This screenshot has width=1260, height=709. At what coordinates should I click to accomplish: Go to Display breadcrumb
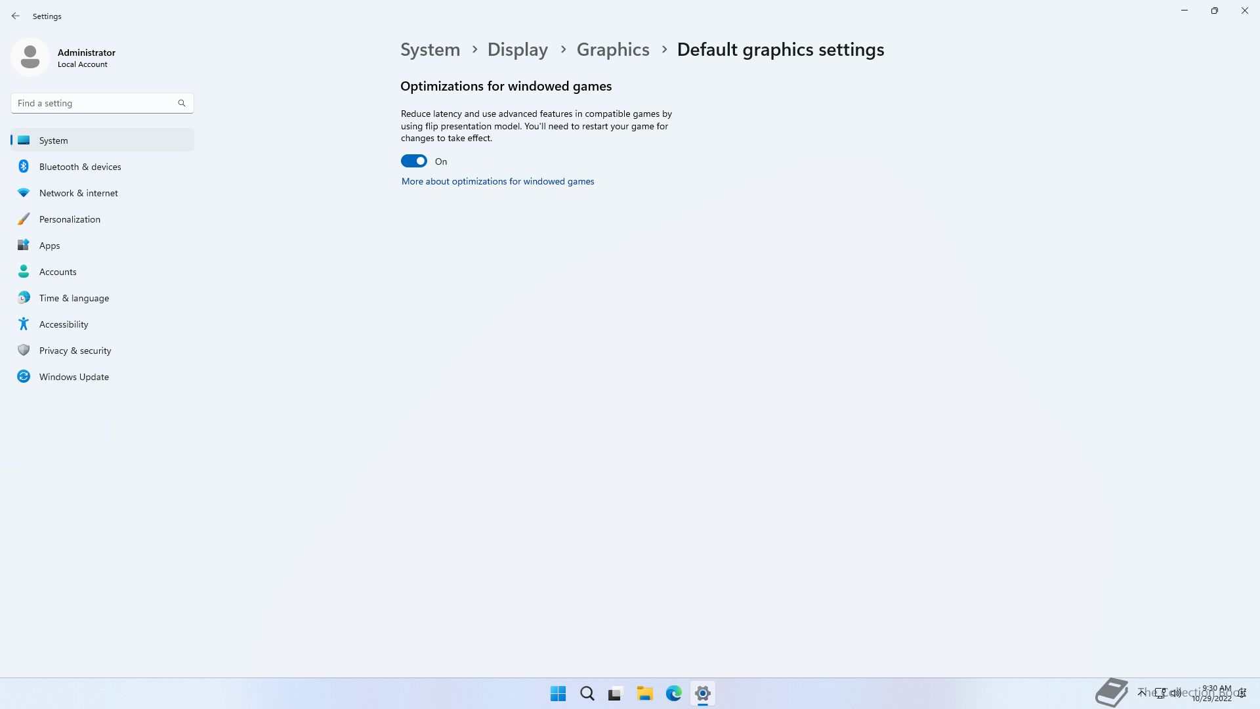517,50
